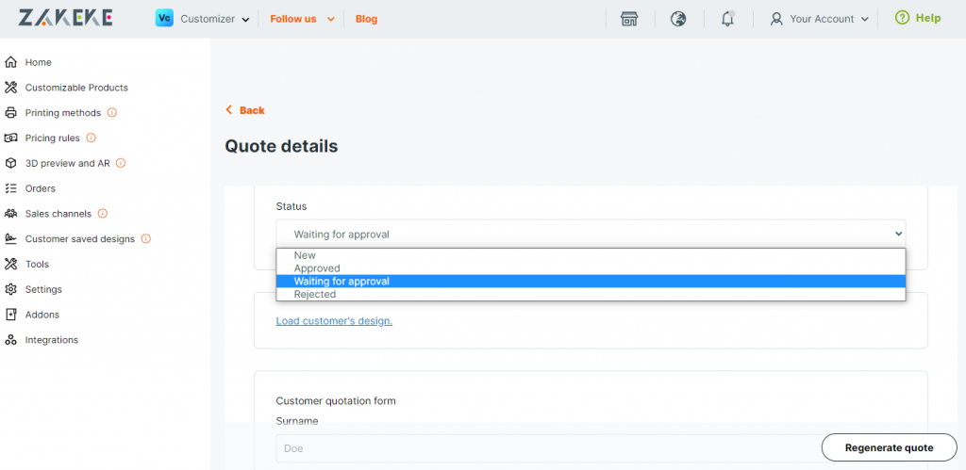The width and height of the screenshot is (966, 470).
Task: Click the Quote details heading
Action: [x=281, y=146]
